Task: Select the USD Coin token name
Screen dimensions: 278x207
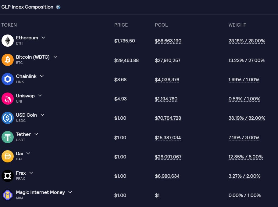Action: (27, 115)
